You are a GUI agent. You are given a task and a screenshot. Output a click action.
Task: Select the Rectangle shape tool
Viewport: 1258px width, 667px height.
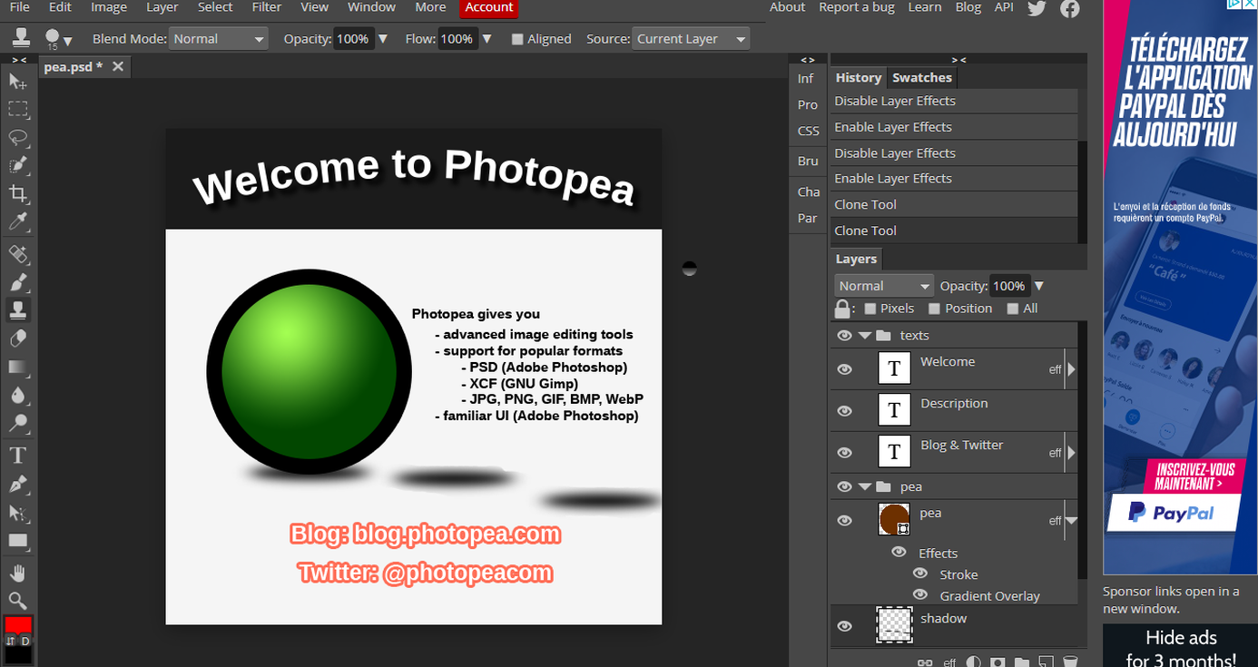17,541
